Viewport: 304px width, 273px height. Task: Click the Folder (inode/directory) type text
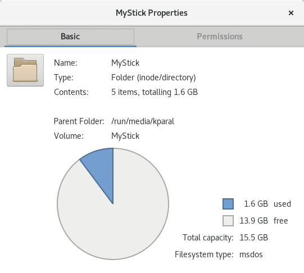click(153, 78)
